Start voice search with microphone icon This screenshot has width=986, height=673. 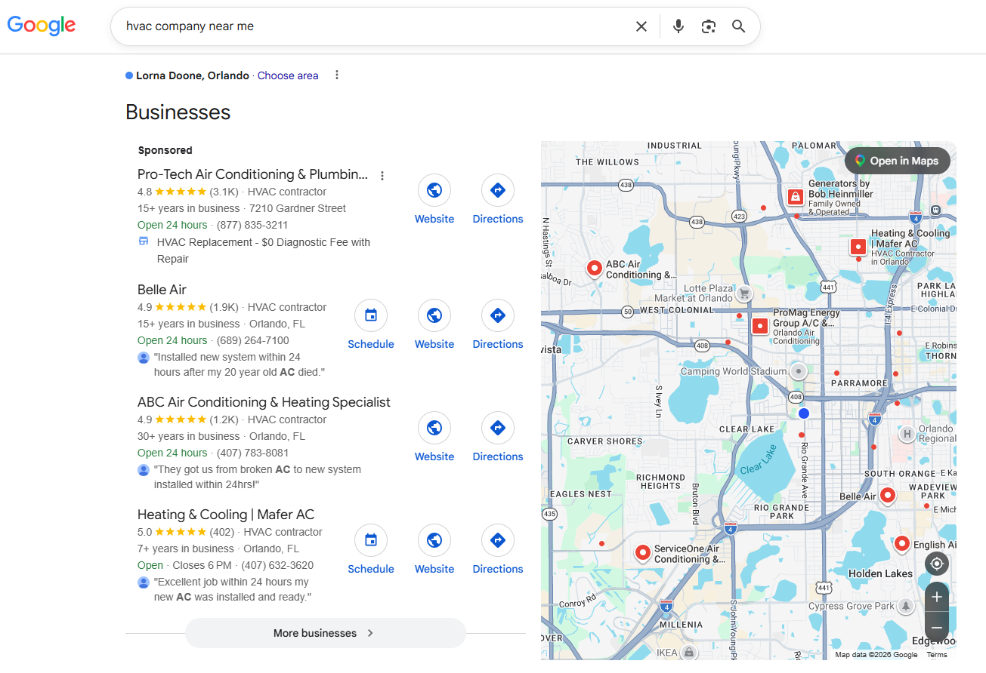[x=678, y=26]
